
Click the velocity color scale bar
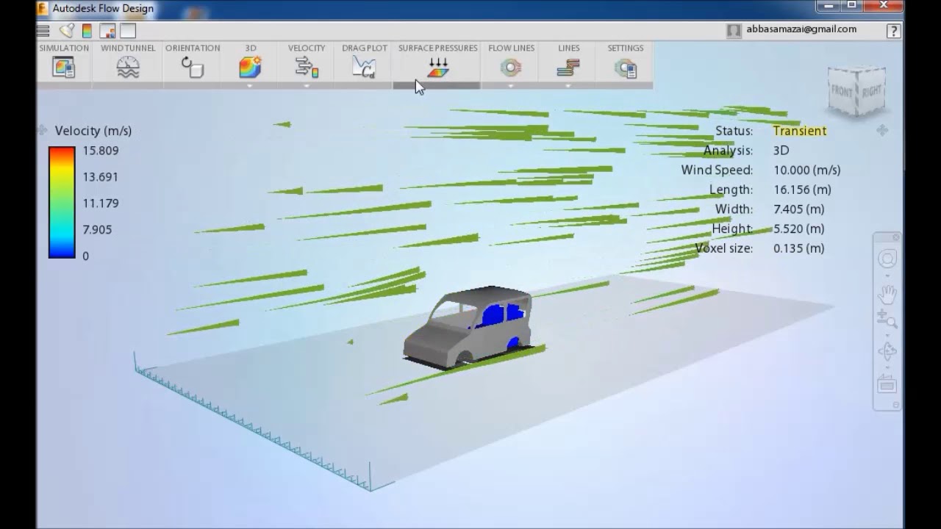click(62, 202)
